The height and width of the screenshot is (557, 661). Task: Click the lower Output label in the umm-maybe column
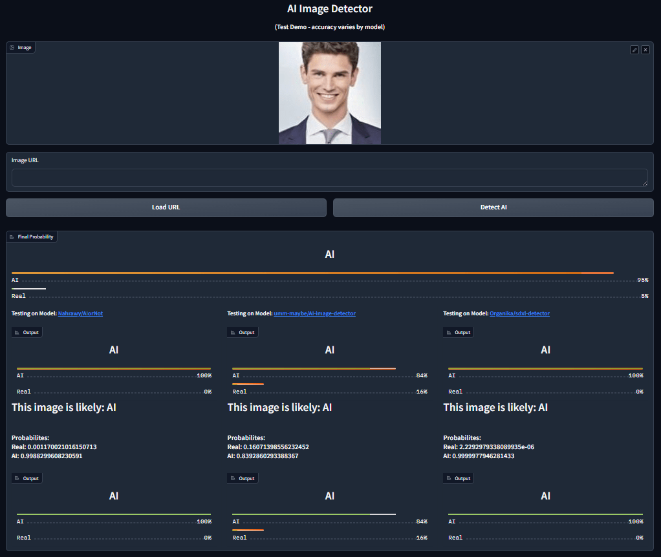click(x=243, y=478)
